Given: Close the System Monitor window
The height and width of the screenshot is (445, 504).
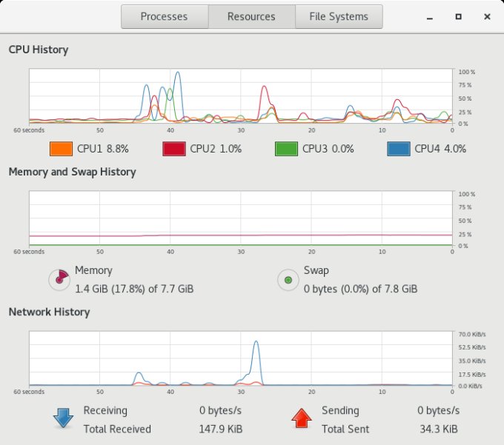Looking at the screenshot, I should [x=486, y=16].
